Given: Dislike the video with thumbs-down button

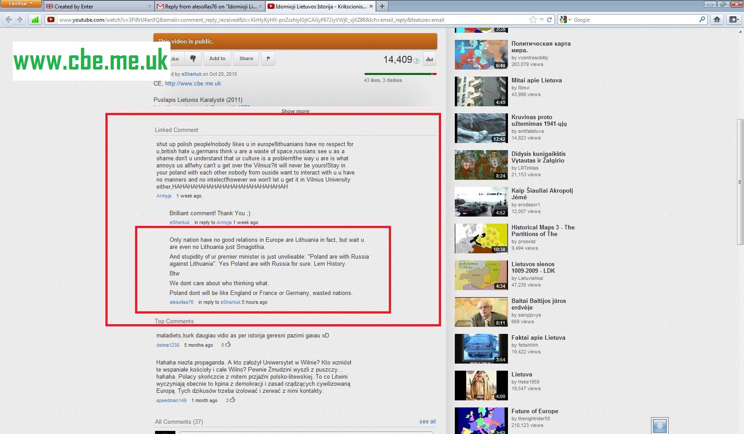Looking at the screenshot, I should pyautogui.click(x=193, y=58).
